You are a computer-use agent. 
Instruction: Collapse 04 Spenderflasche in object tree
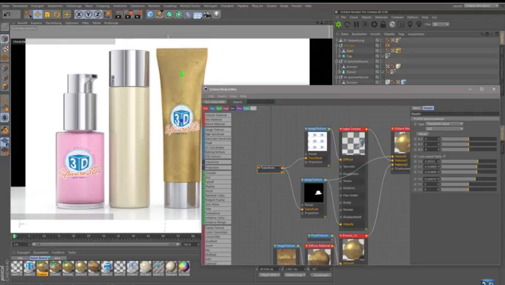(337, 77)
